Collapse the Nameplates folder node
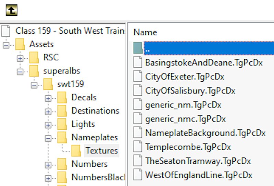 coord(48,138)
